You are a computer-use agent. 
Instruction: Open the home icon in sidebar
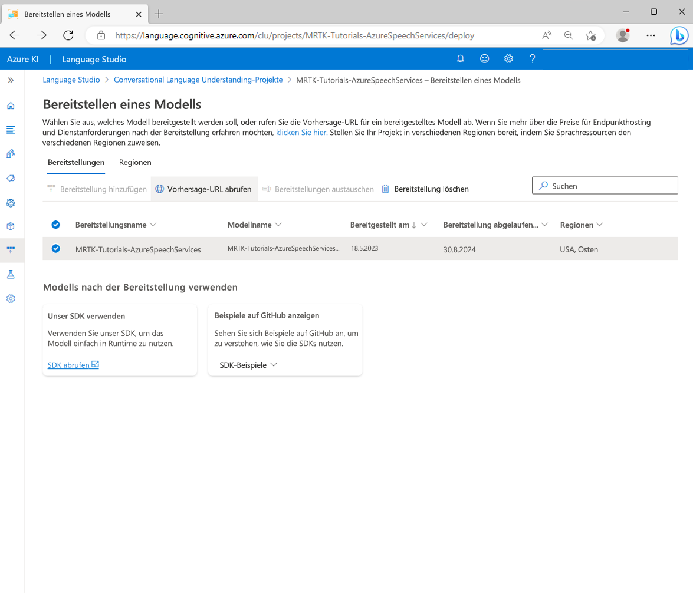point(11,106)
